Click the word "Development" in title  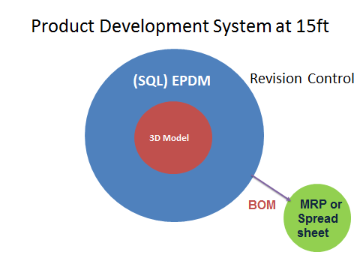154,26
